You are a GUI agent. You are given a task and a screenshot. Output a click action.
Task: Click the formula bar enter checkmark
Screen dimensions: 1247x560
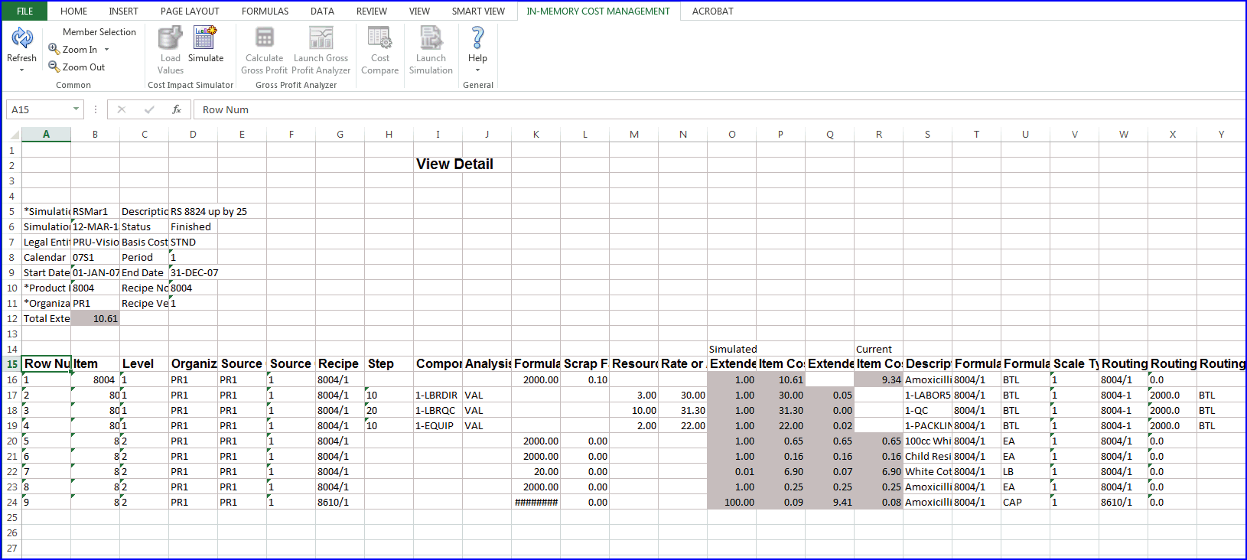149,109
